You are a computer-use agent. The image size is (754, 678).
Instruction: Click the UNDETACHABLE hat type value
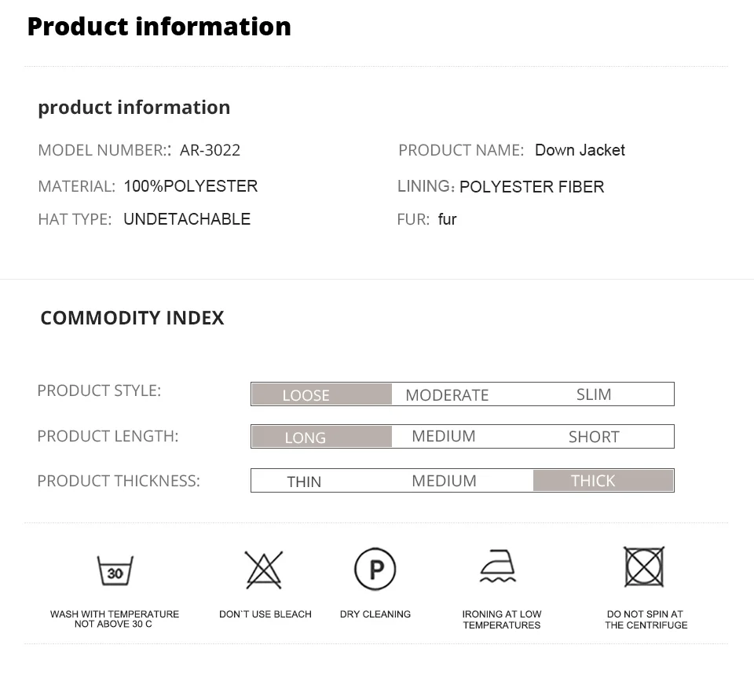click(x=187, y=219)
